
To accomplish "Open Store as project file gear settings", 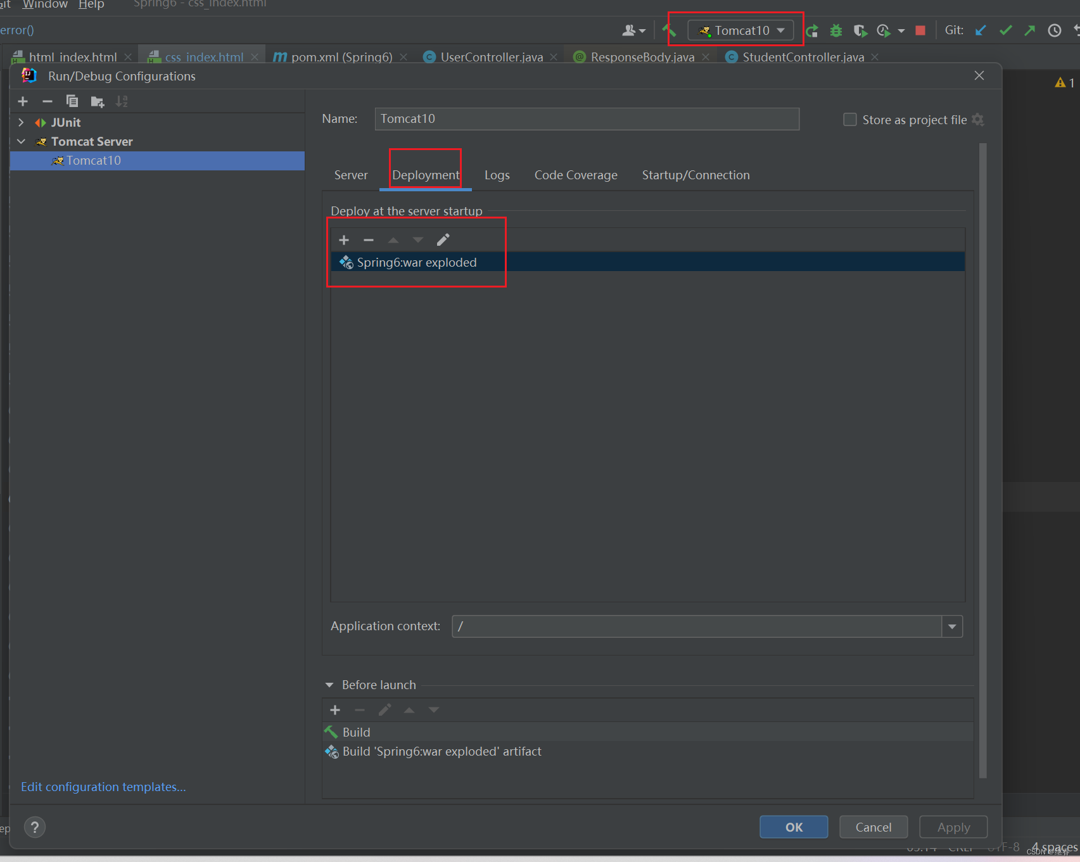I will [x=978, y=120].
